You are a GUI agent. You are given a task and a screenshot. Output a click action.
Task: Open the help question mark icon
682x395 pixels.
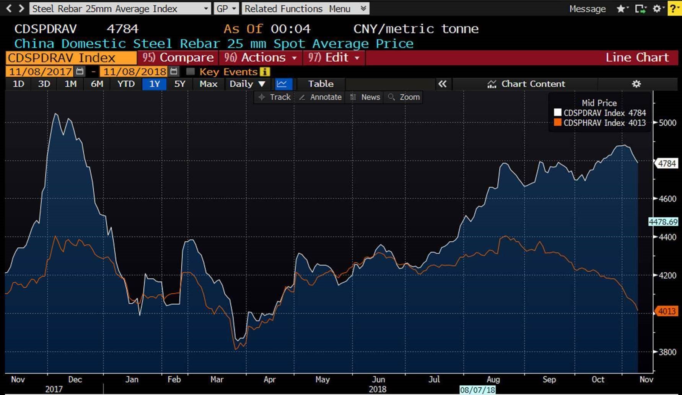tap(674, 8)
